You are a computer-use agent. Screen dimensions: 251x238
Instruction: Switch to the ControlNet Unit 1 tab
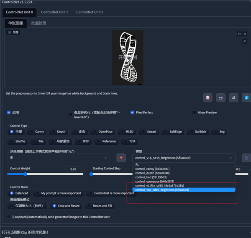pyautogui.click(x=55, y=12)
